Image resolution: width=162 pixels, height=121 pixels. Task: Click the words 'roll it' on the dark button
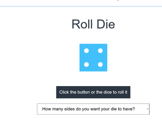(x=122, y=92)
